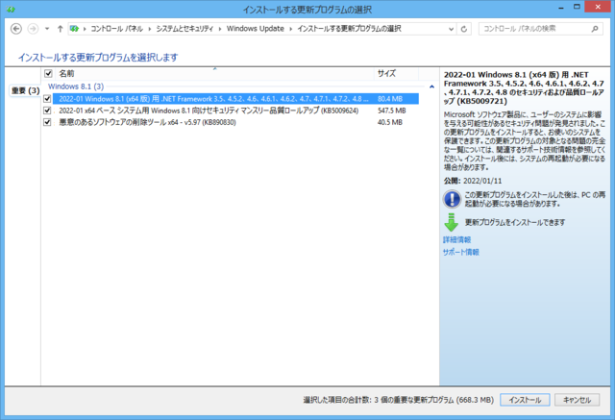This screenshot has width=615, height=420.
Task: Click the 547.5 MB size value
Action: pos(391,111)
